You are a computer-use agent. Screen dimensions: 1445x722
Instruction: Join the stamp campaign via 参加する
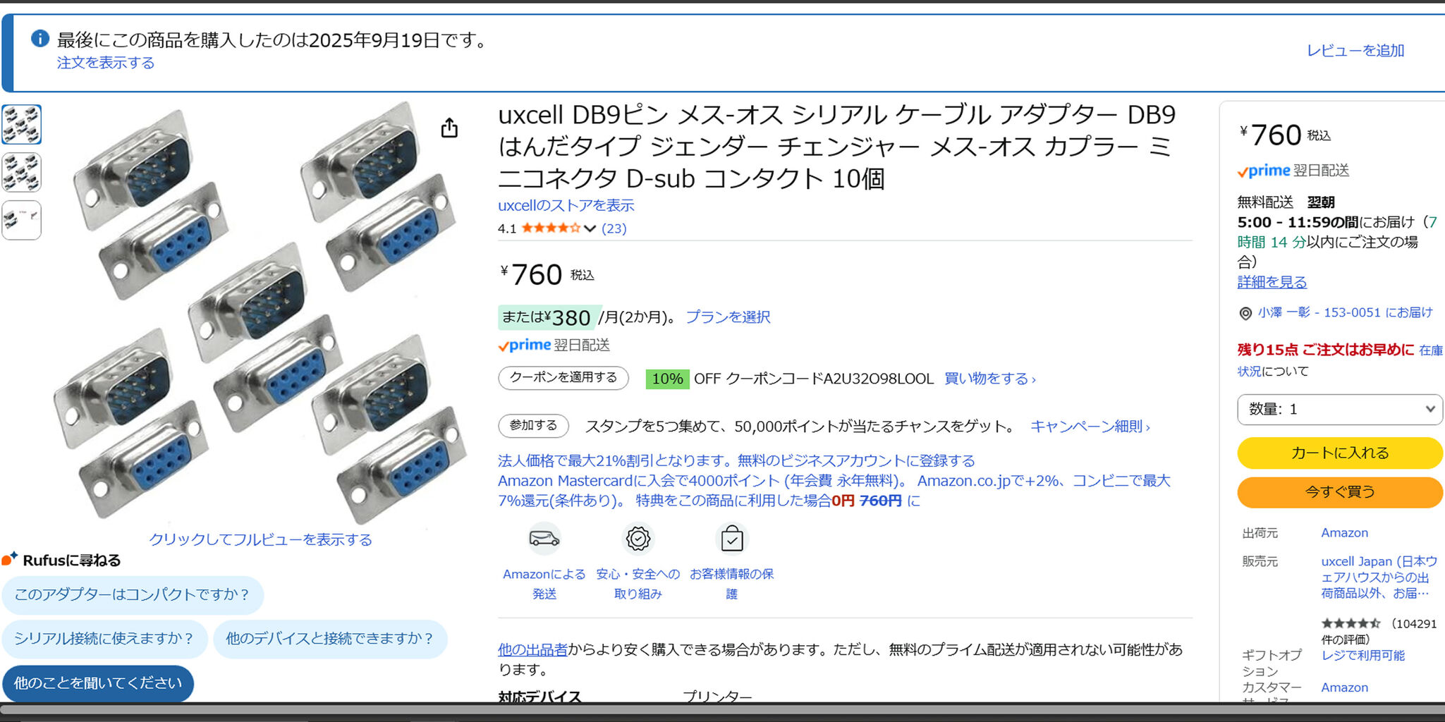pyautogui.click(x=533, y=426)
